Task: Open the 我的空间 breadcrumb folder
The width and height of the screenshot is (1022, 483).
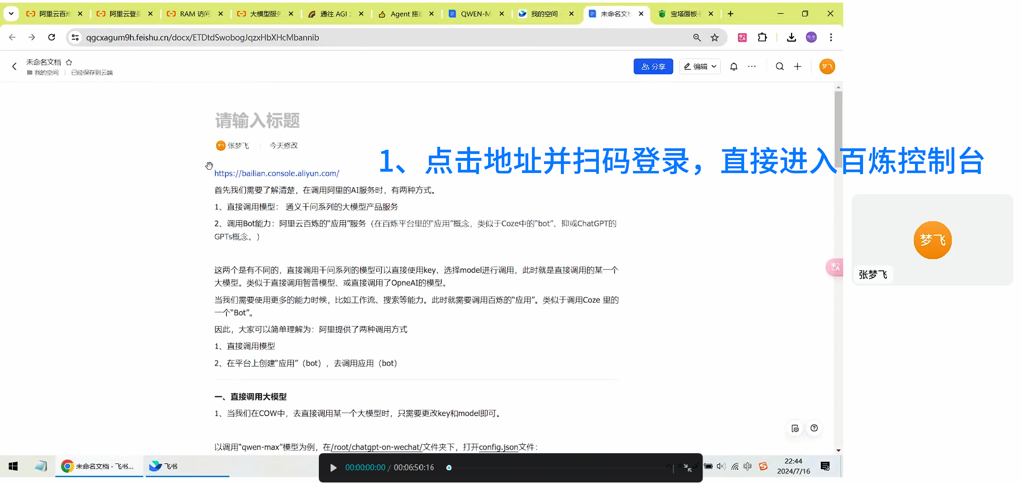Action: pos(43,73)
